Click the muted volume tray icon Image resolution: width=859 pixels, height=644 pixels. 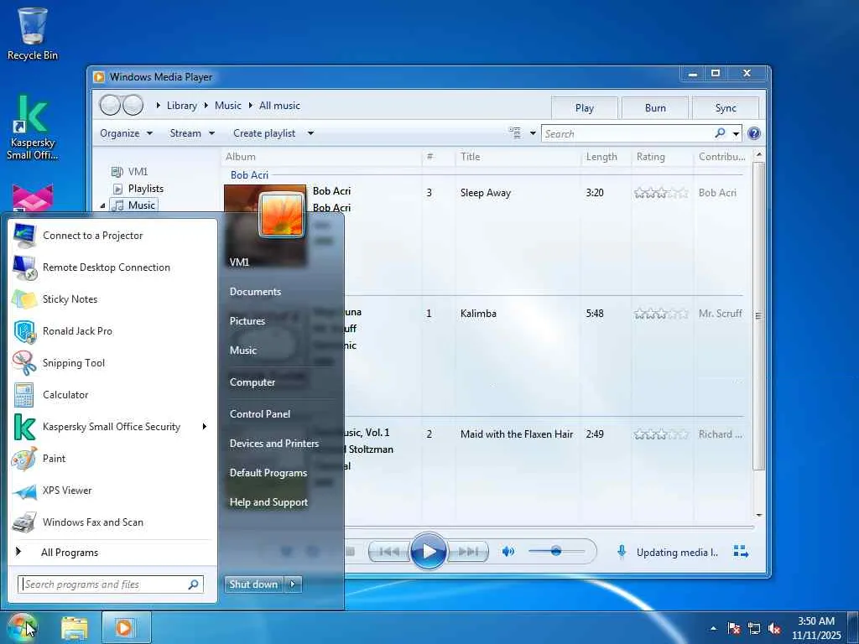[774, 628]
